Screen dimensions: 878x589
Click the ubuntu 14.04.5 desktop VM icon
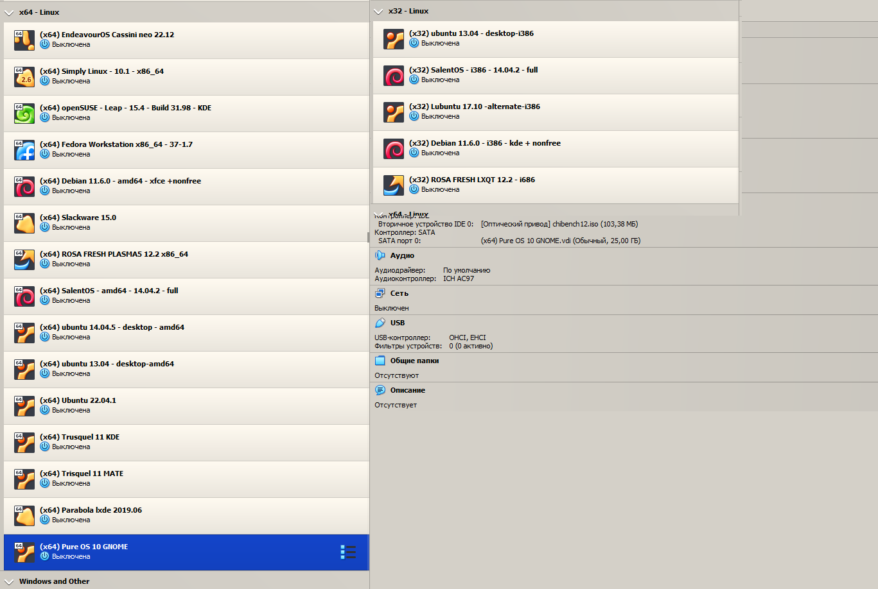[x=24, y=333]
